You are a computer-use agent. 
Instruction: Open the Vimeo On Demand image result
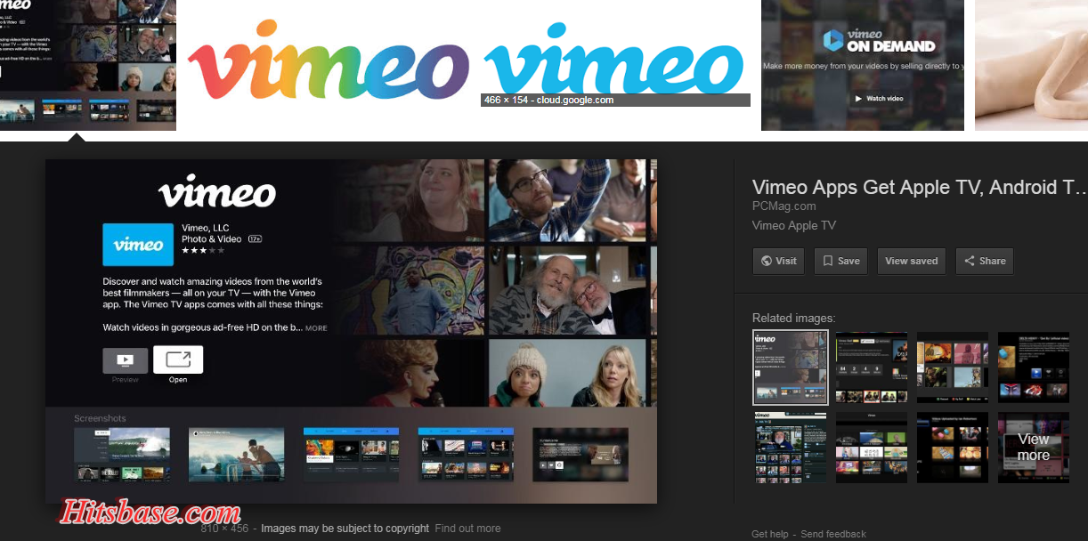coord(863,65)
